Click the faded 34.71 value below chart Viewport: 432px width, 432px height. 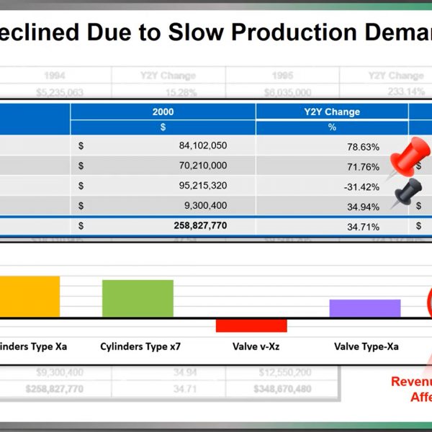tap(185, 389)
